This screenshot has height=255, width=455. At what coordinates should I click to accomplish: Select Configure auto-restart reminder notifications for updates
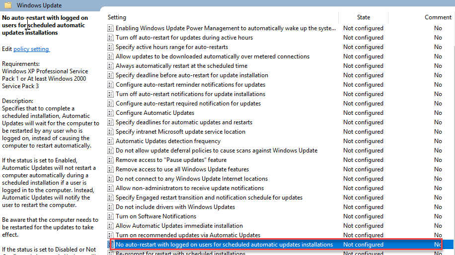click(x=190, y=84)
